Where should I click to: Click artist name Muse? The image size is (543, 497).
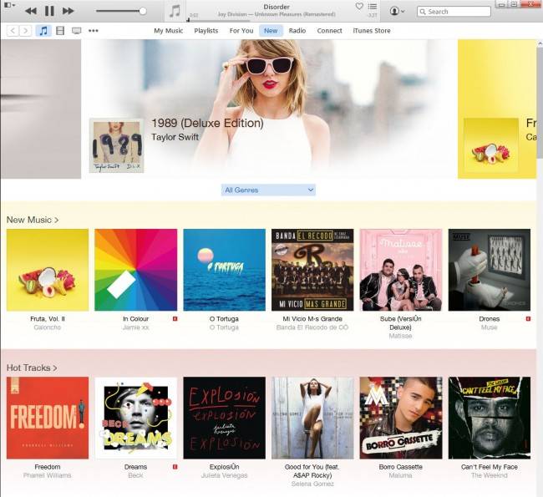coord(490,327)
